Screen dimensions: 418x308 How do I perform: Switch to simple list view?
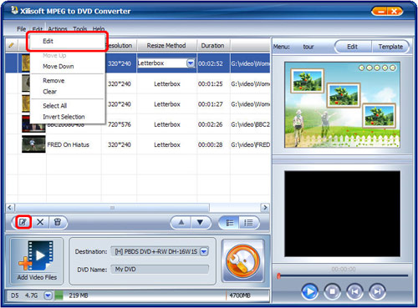coord(248,223)
